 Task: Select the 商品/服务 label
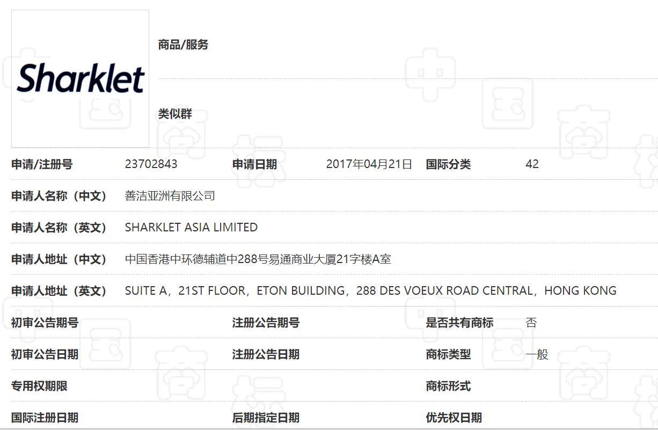[x=183, y=45]
